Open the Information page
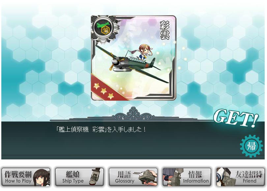Screen dimensions: 267x191 click(x=187, y=177)
